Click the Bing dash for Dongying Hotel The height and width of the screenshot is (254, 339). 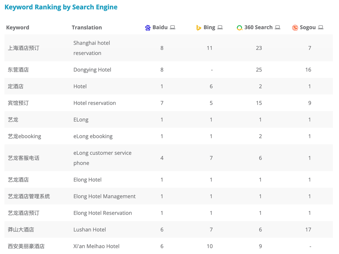point(212,70)
